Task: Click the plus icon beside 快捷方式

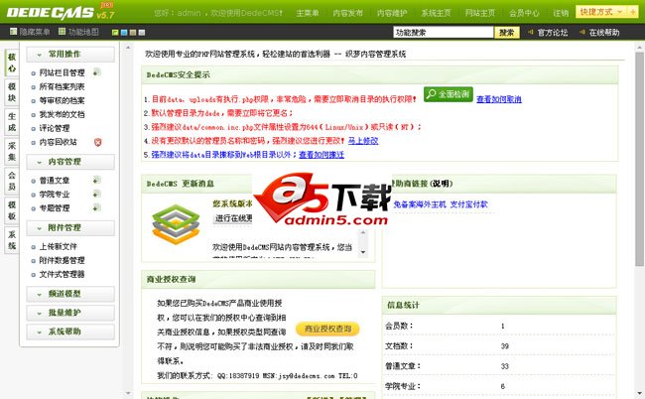Action: coord(633,12)
